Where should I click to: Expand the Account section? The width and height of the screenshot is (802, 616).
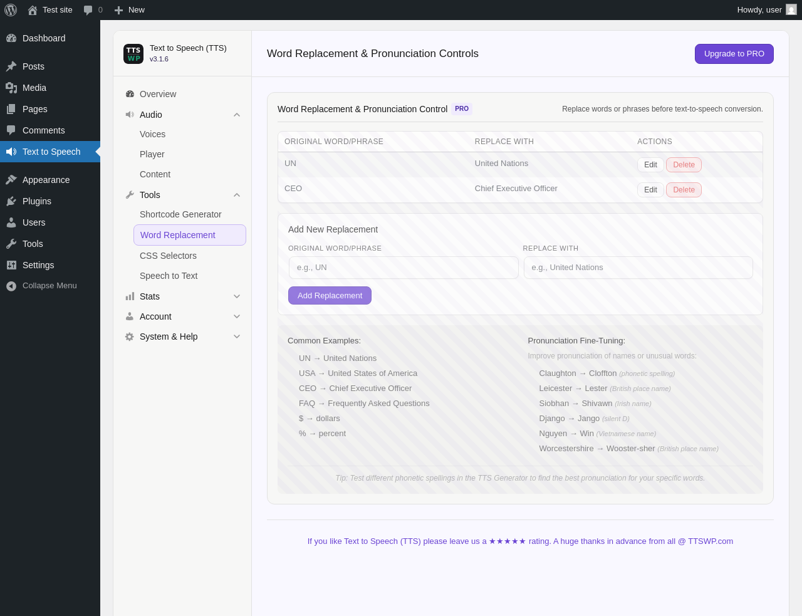click(237, 316)
